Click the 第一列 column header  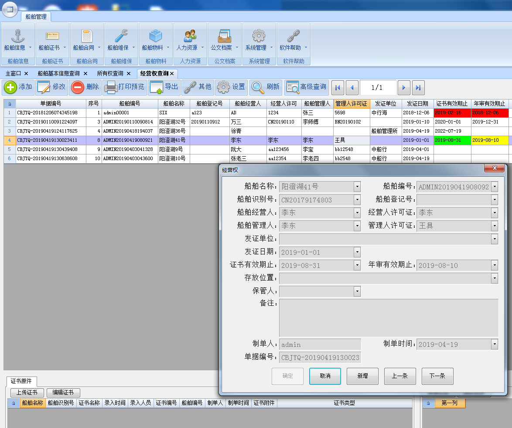(x=449, y=403)
